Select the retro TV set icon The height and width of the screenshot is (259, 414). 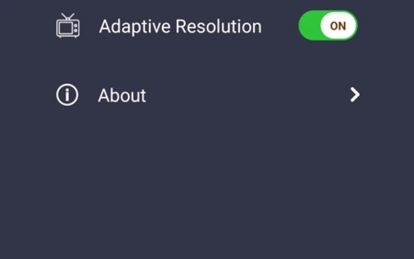tap(68, 26)
